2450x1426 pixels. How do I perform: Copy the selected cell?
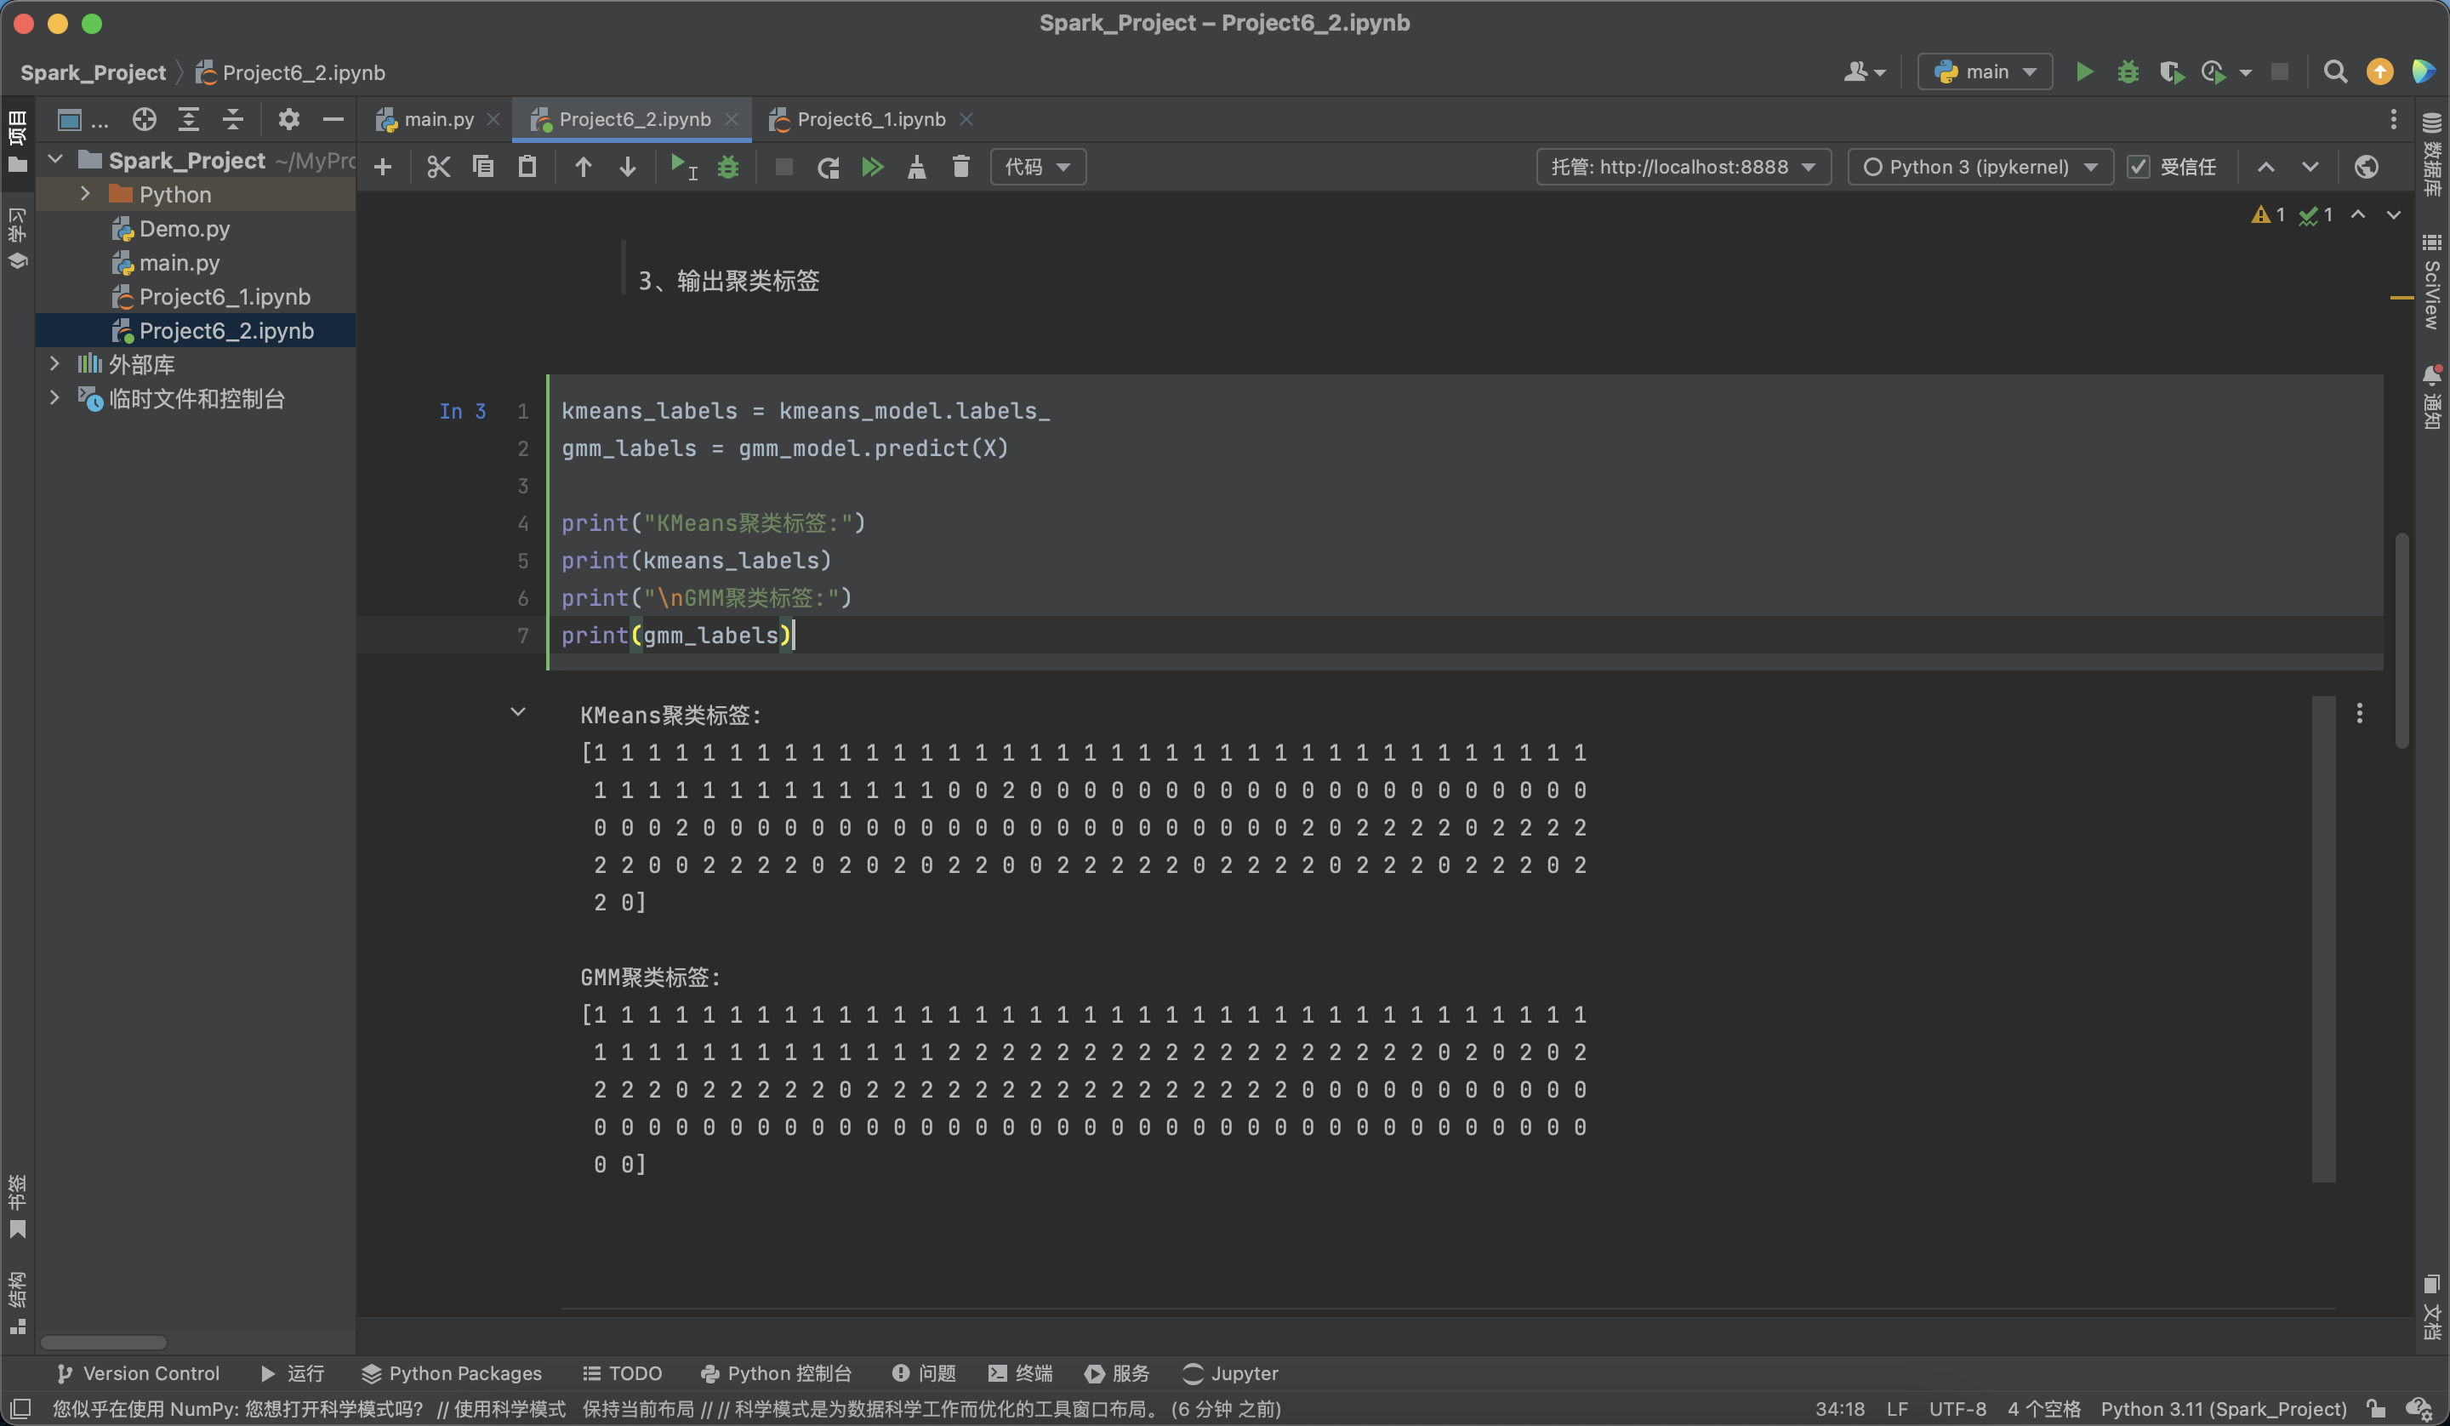[483, 168]
